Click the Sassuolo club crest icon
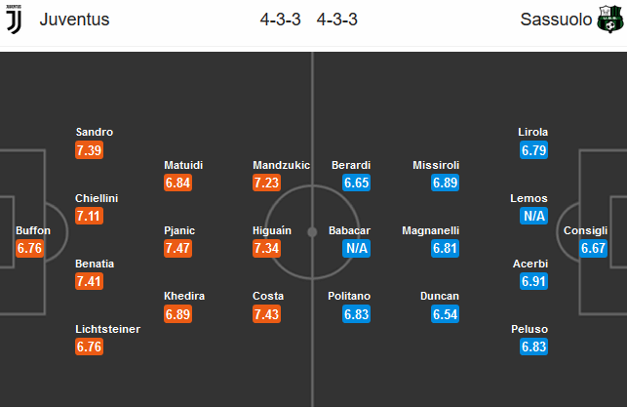Screen dimensions: 627x408 click(608, 19)
